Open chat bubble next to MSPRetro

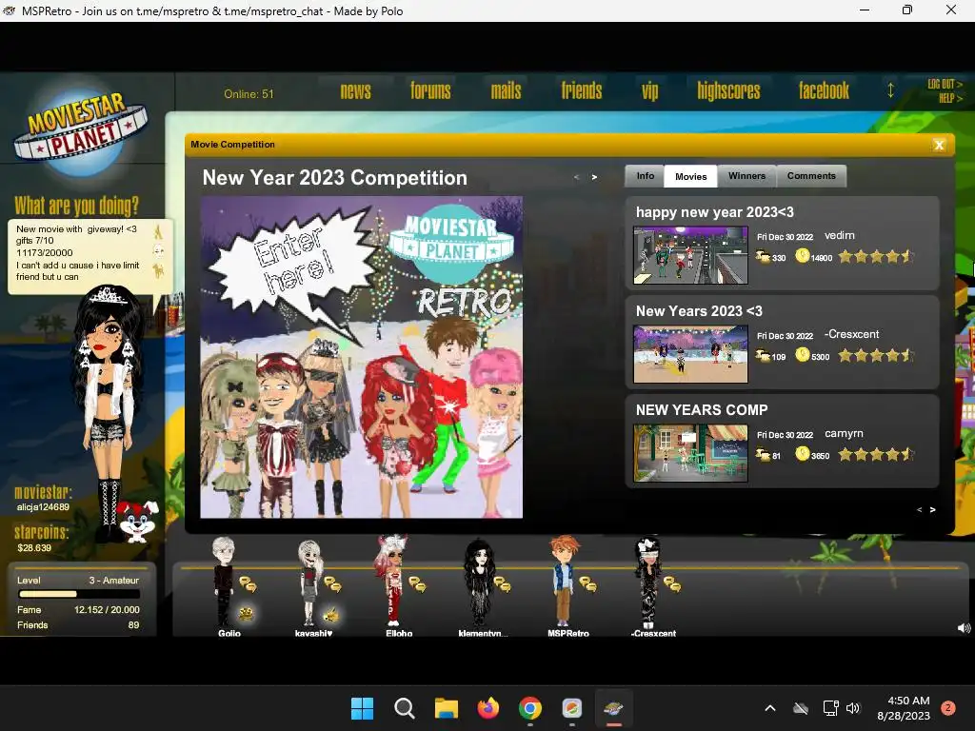(587, 584)
